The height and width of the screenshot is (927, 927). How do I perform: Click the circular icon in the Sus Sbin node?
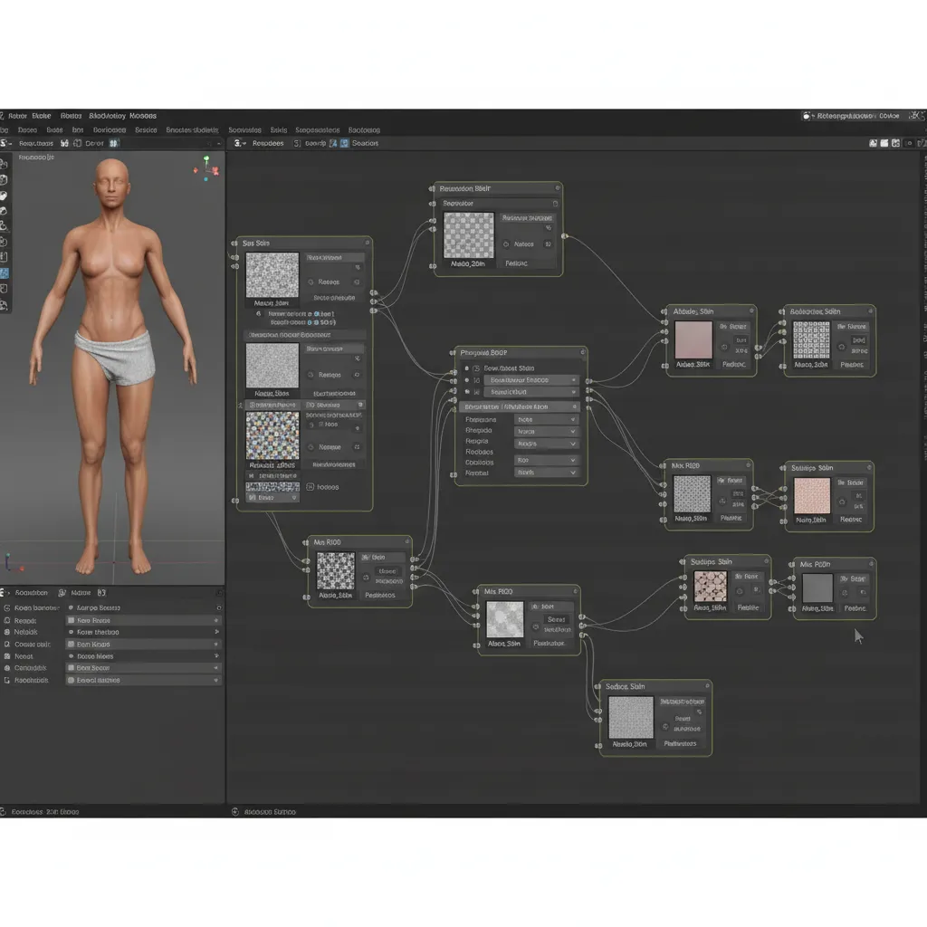(x=311, y=281)
